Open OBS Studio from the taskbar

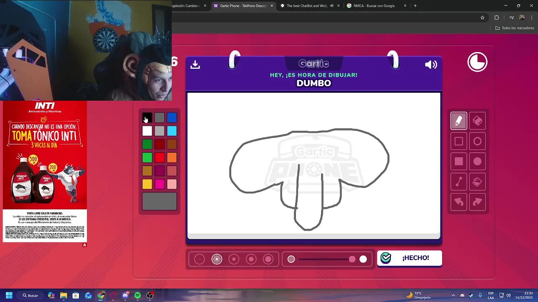150,295
